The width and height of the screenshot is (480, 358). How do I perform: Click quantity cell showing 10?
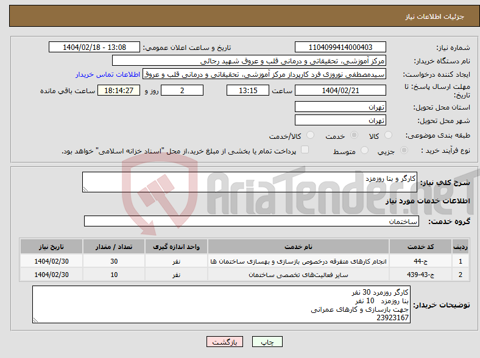click(114, 275)
